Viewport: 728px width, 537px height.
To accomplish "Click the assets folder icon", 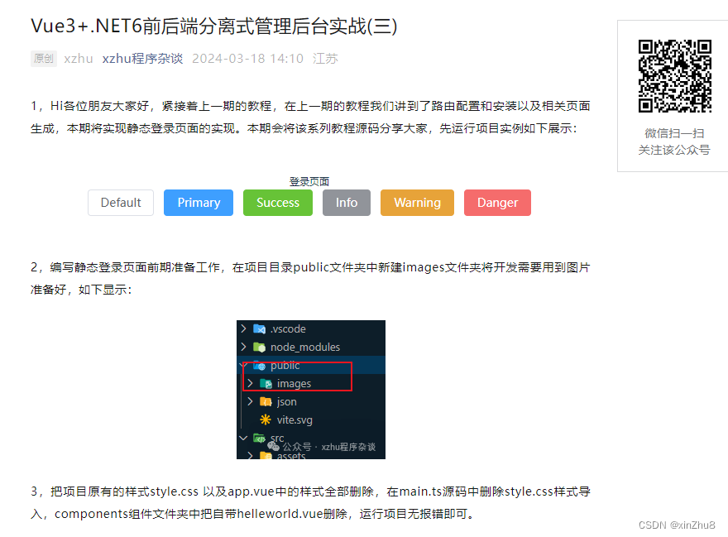I will [x=266, y=456].
